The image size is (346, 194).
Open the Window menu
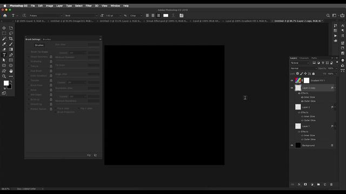(115, 6)
